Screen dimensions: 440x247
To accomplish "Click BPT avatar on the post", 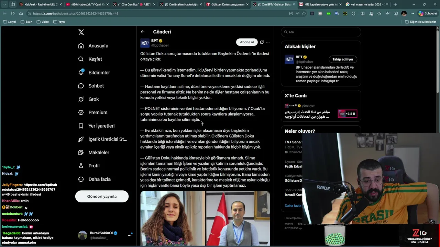I will coord(145,43).
